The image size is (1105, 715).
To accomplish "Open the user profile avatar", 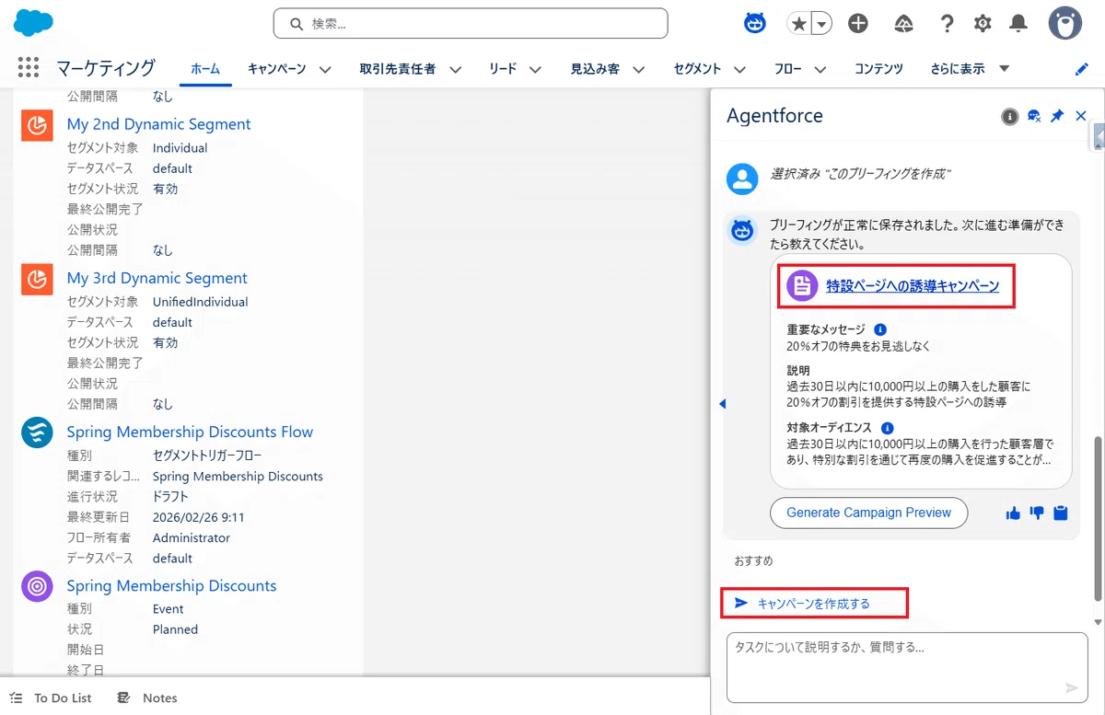I will coord(1064,24).
